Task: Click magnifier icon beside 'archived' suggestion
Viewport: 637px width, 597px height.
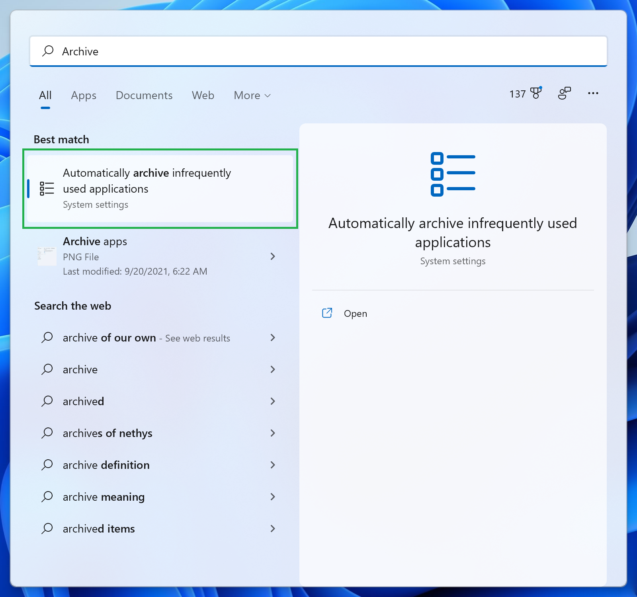Action: click(x=47, y=401)
